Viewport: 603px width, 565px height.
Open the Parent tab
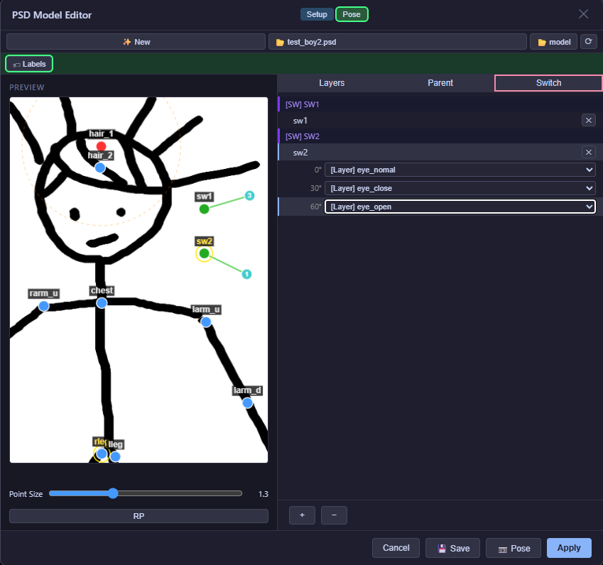[440, 83]
